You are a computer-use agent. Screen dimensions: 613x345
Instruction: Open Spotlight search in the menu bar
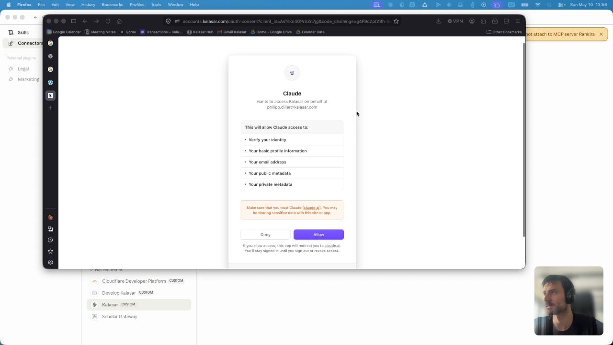[549, 5]
